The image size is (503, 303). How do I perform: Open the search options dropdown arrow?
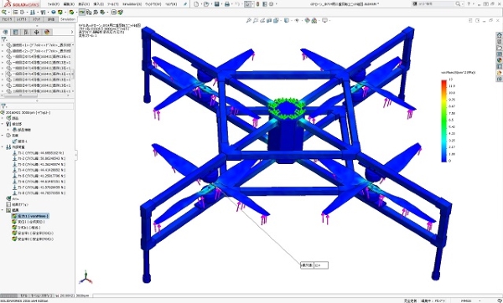(462, 4)
